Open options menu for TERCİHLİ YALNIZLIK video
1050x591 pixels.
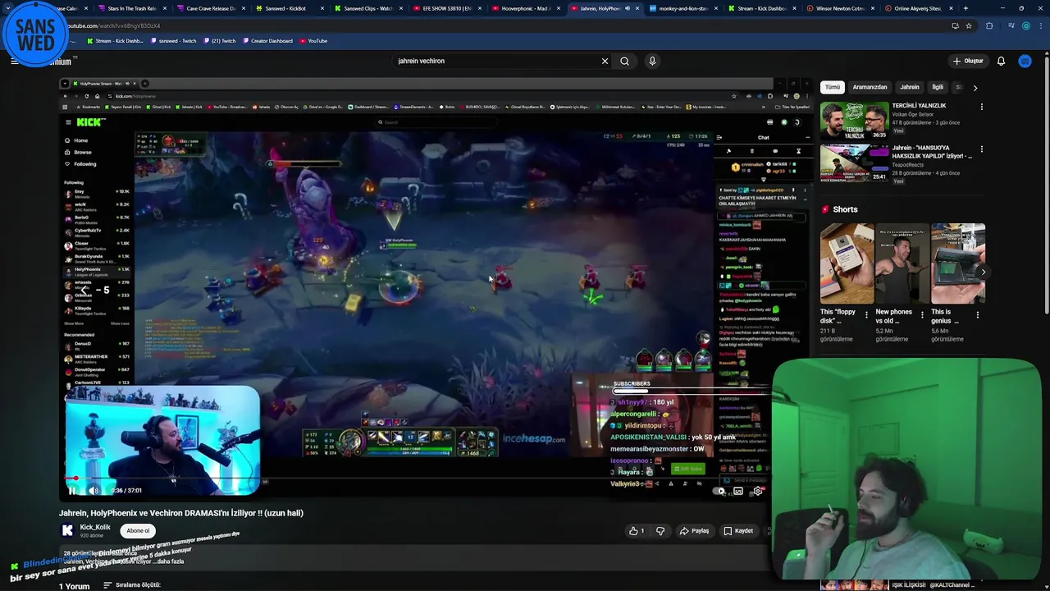[x=982, y=107]
